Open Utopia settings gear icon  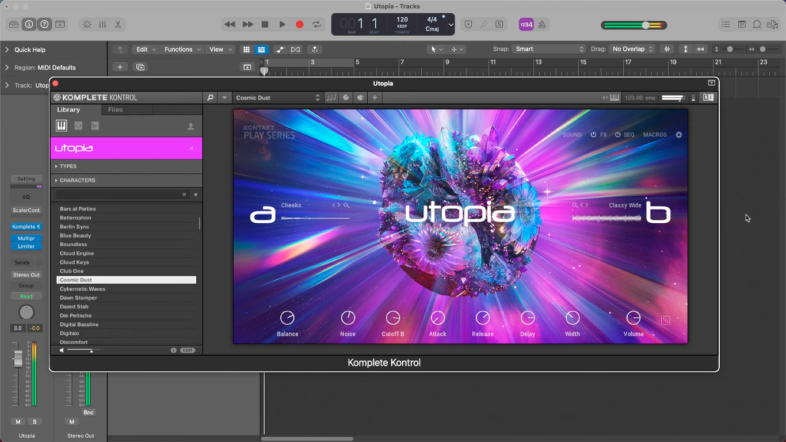point(679,135)
